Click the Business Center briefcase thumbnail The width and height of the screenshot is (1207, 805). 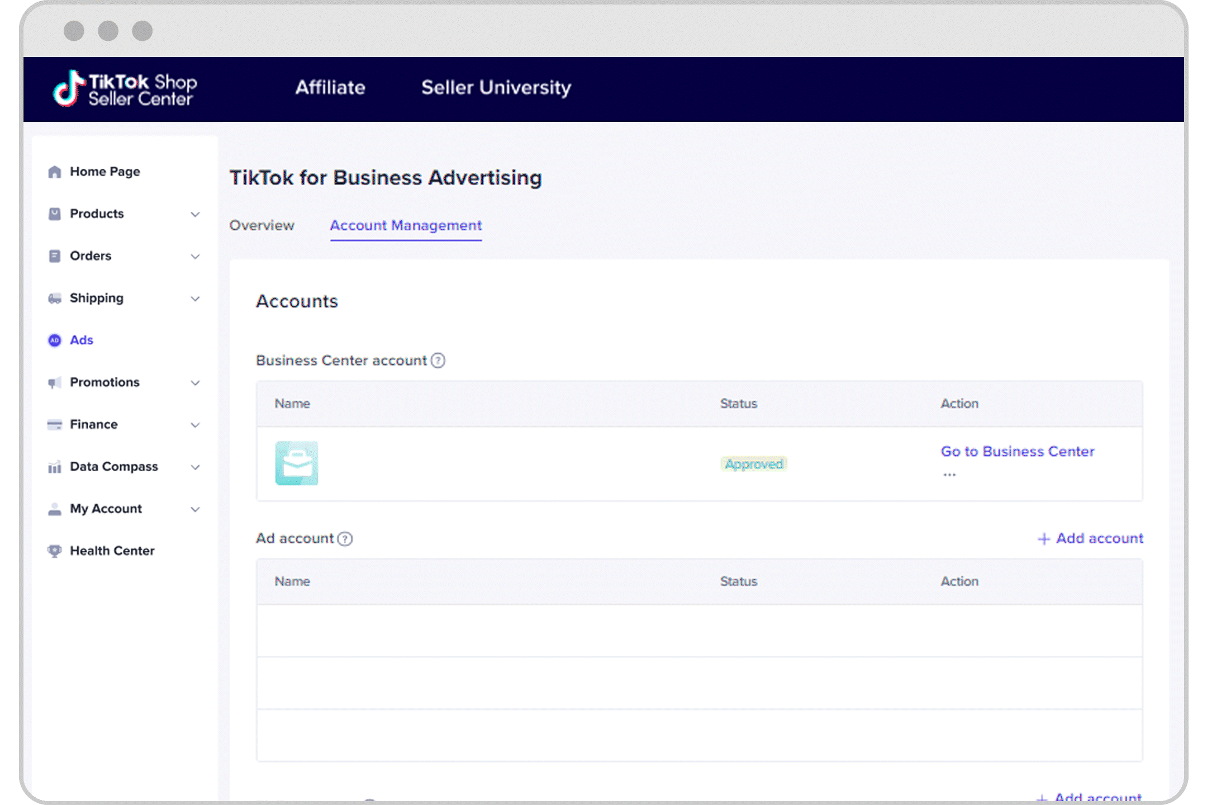(297, 463)
